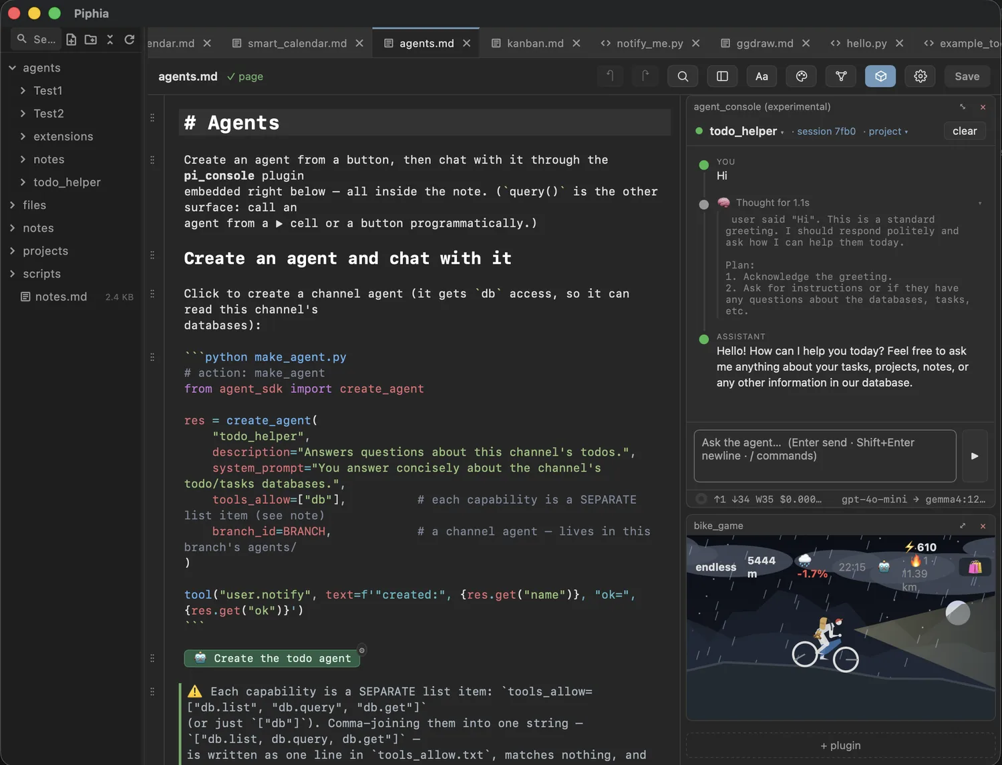Click the undo arrow in toolbar
The image size is (1002, 765).
click(610, 76)
